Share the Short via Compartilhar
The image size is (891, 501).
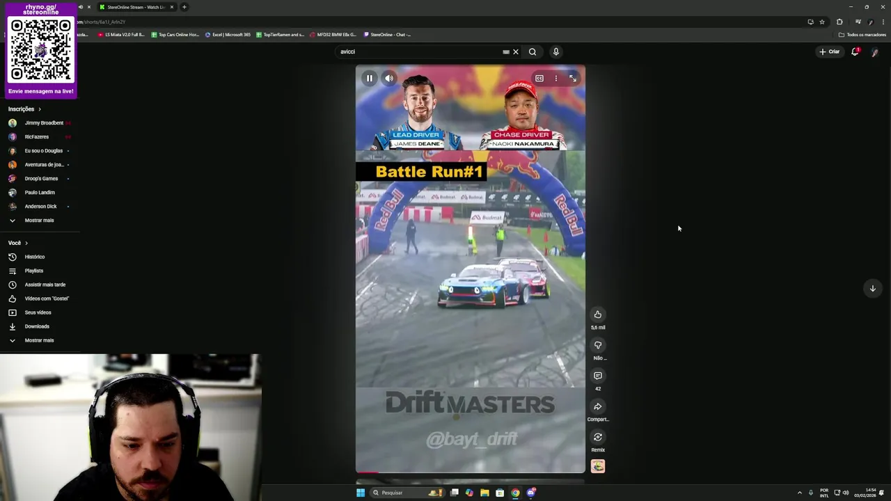click(x=598, y=406)
